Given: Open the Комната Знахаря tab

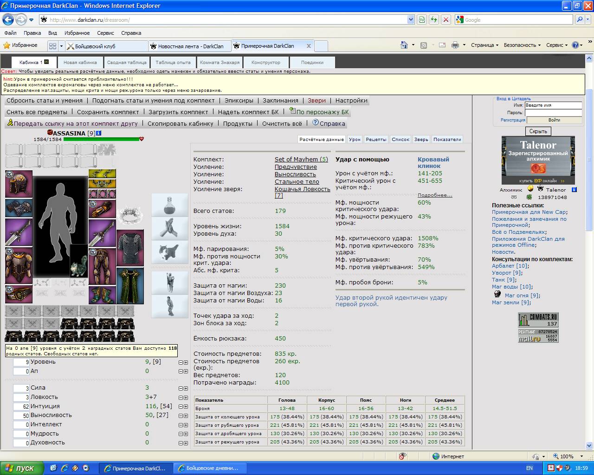Looking at the screenshot, I should 220,62.
